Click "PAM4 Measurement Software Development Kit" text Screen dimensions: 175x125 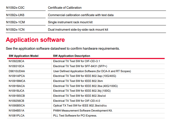[83, 110]
